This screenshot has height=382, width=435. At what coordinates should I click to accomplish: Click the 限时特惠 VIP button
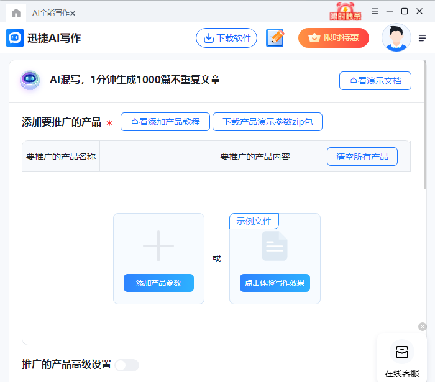point(334,38)
